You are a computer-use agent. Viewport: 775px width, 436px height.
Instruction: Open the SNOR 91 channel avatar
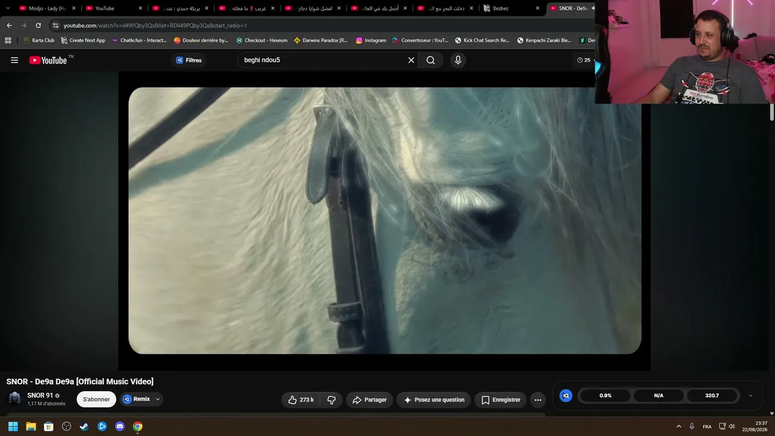15,398
